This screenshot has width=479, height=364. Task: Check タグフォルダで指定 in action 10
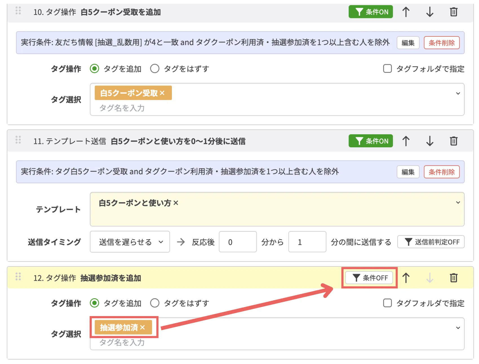[387, 69]
